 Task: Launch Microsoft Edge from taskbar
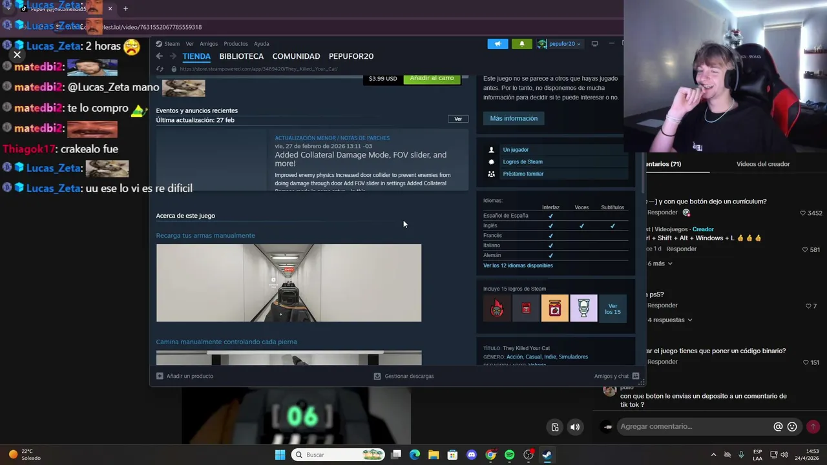(x=415, y=455)
